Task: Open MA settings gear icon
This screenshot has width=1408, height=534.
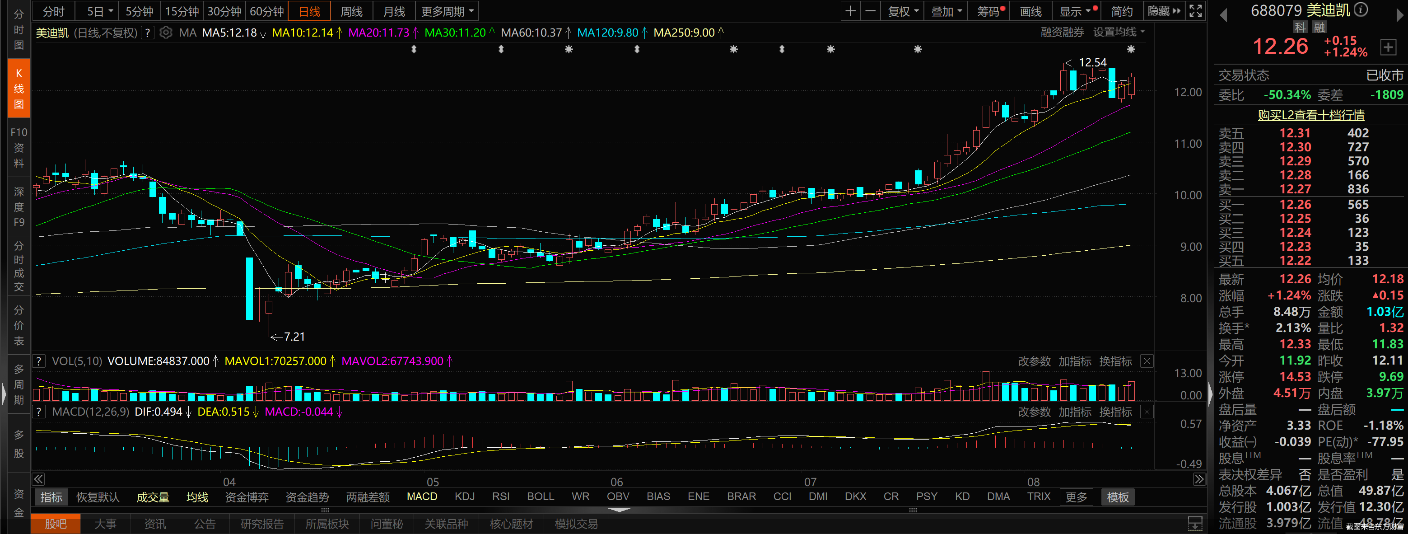Action: point(166,33)
